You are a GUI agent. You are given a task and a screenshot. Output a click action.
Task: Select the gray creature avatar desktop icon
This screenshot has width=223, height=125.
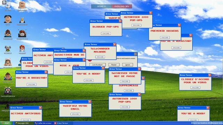click(x=8, y=49)
